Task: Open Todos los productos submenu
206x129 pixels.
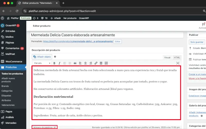Action: [12, 74]
